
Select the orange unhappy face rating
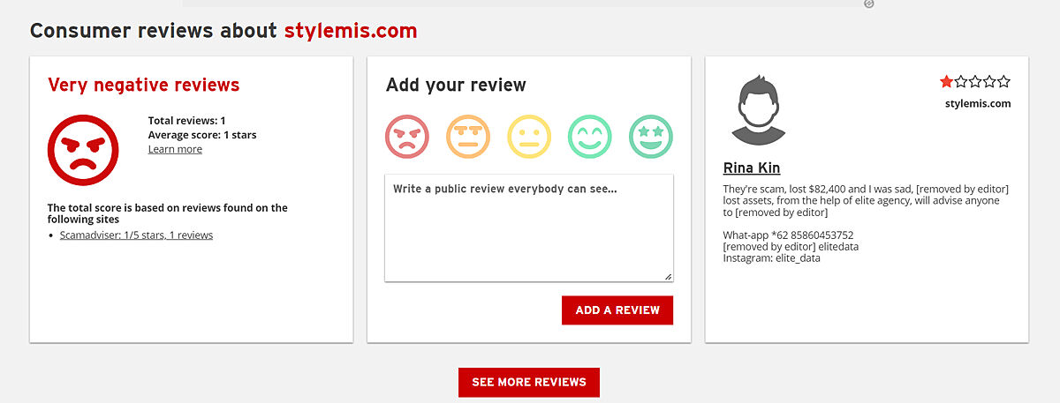[468, 137]
